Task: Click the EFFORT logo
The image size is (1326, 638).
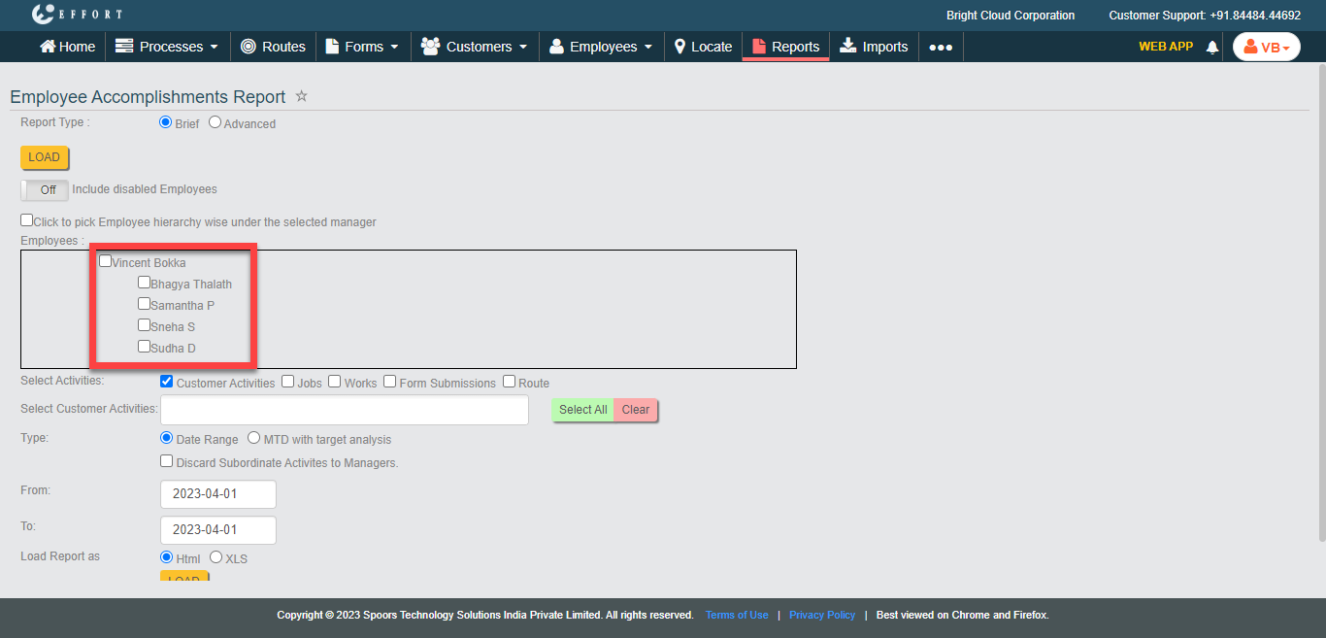Action: click(77, 15)
